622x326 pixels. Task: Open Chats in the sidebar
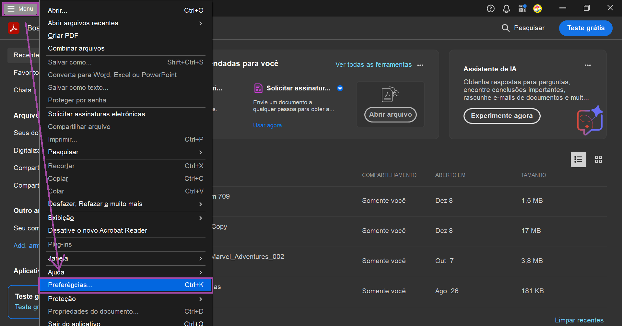22,90
